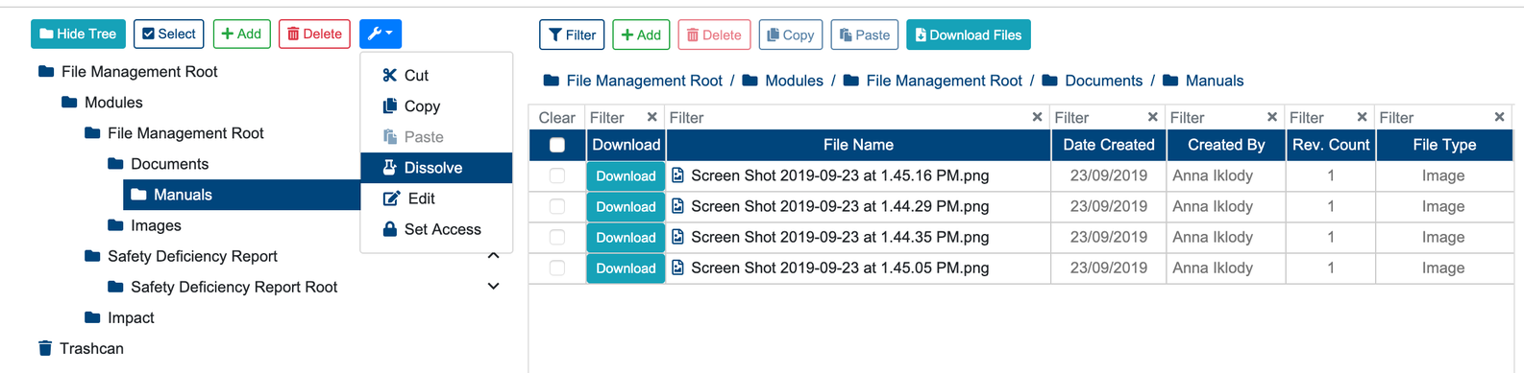This screenshot has height=373, width=1524.
Task: Sort by the Date Created column header
Action: click(1109, 145)
